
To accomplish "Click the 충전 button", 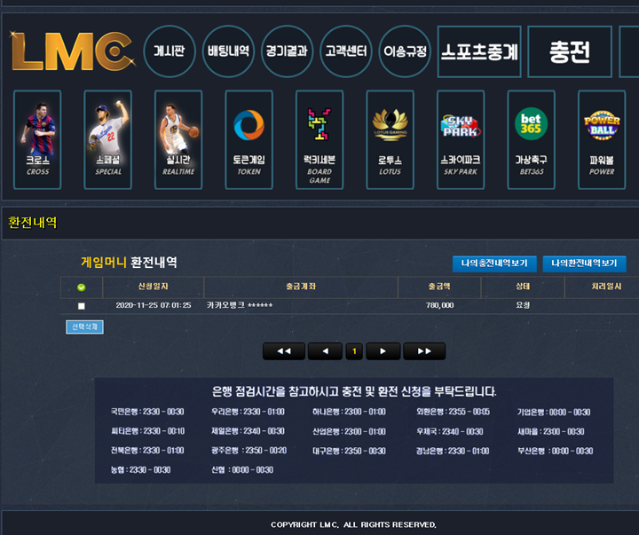I will coord(570,51).
